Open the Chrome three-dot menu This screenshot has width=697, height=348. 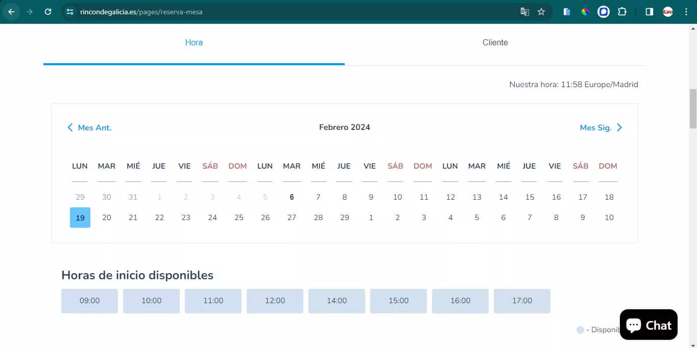point(686,12)
